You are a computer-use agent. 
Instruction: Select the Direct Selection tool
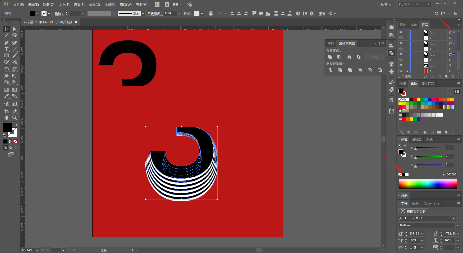pyautogui.click(x=15, y=29)
